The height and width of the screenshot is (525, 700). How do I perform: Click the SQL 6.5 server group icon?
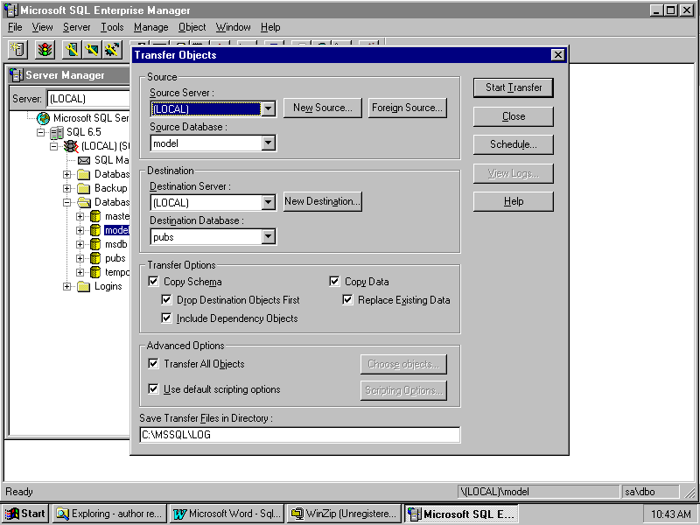[57, 132]
